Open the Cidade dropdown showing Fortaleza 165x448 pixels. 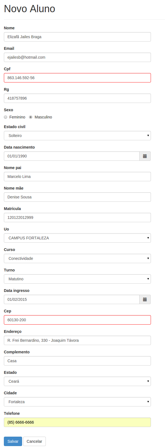click(x=77, y=402)
